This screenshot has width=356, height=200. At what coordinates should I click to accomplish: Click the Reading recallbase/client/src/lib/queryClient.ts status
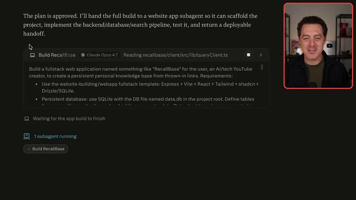(175, 55)
